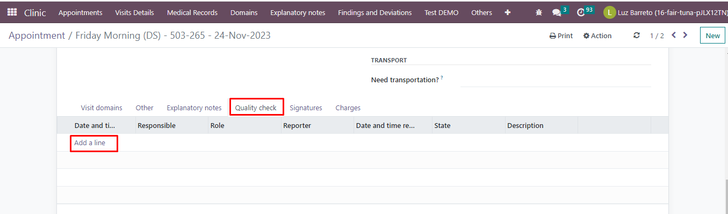Screen dimensions: 728x214
Task: Go to previous record arrow
Action: 674,35
